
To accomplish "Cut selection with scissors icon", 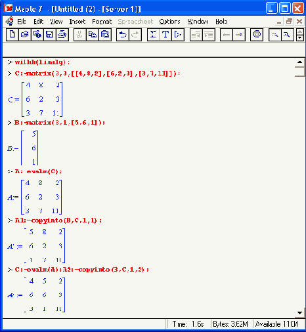I will tap(80, 35).
